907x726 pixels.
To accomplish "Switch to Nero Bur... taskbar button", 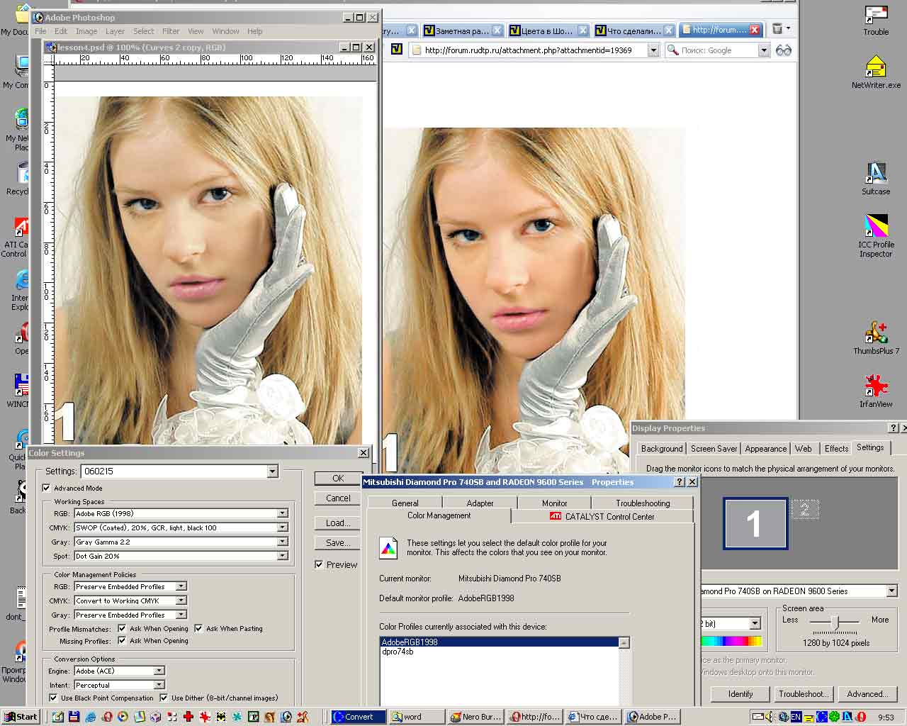I will click(x=475, y=717).
